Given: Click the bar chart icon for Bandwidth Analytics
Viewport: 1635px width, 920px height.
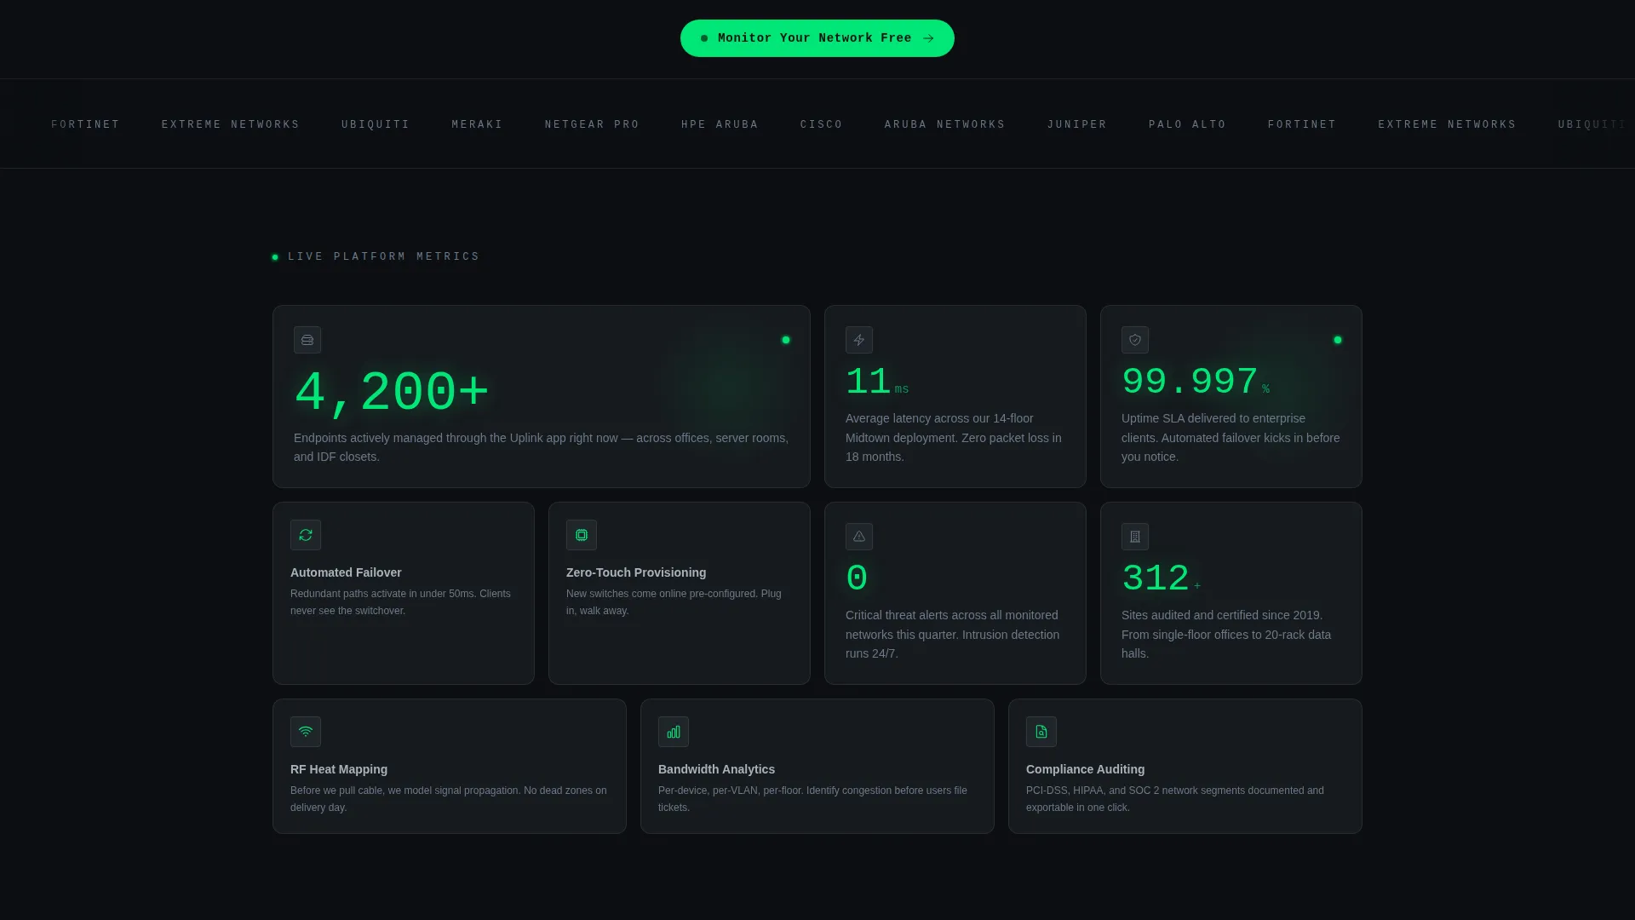Looking at the screenshot, I should pyautogui.click(x=674, y=732).
